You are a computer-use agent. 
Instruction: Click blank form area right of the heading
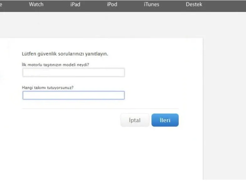(x=157, y=54)
